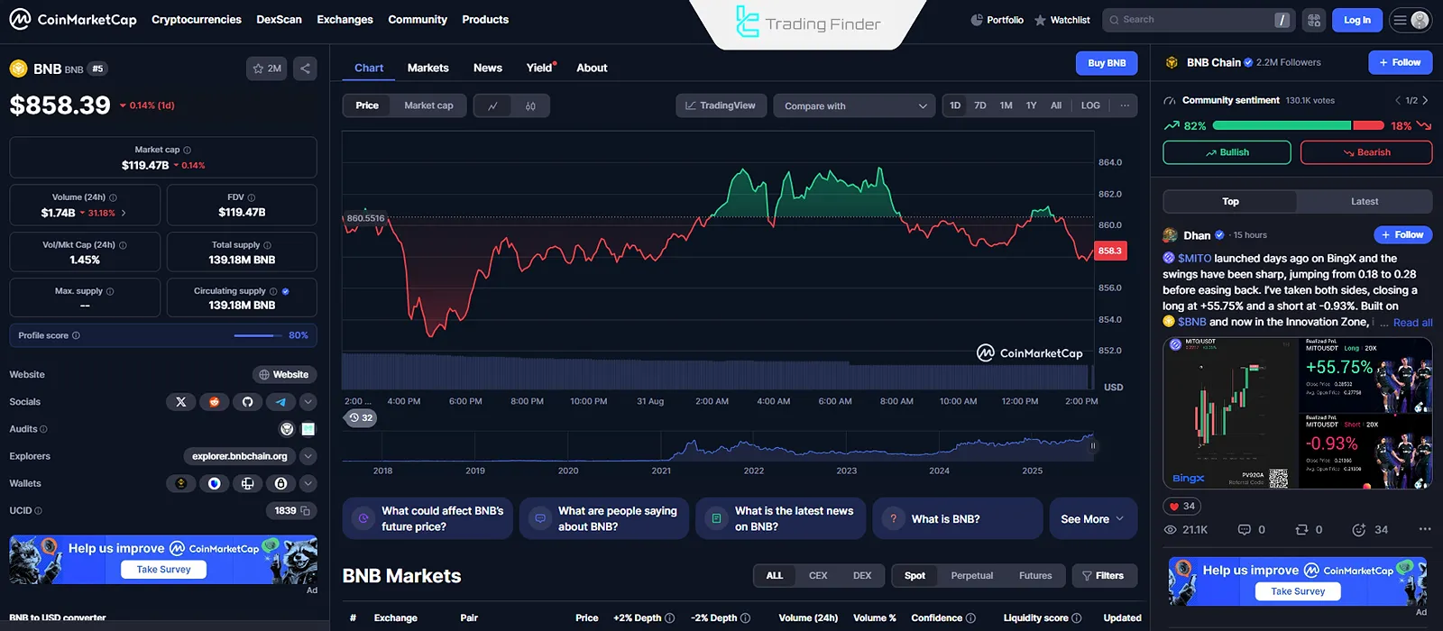Image resolution: width=1443 pixels, height=631 pixels.
Task: Open the Markets tab
Action: coord(427,69)
